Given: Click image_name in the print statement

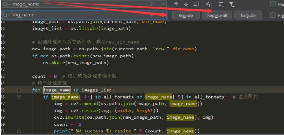Looking at the screenshot, I should click(180, 131).
